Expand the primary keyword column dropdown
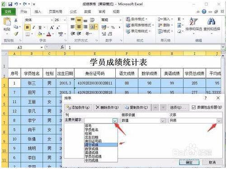Image resolution: width=227 pixels, height=169 pixels. (x=115, y=120)
